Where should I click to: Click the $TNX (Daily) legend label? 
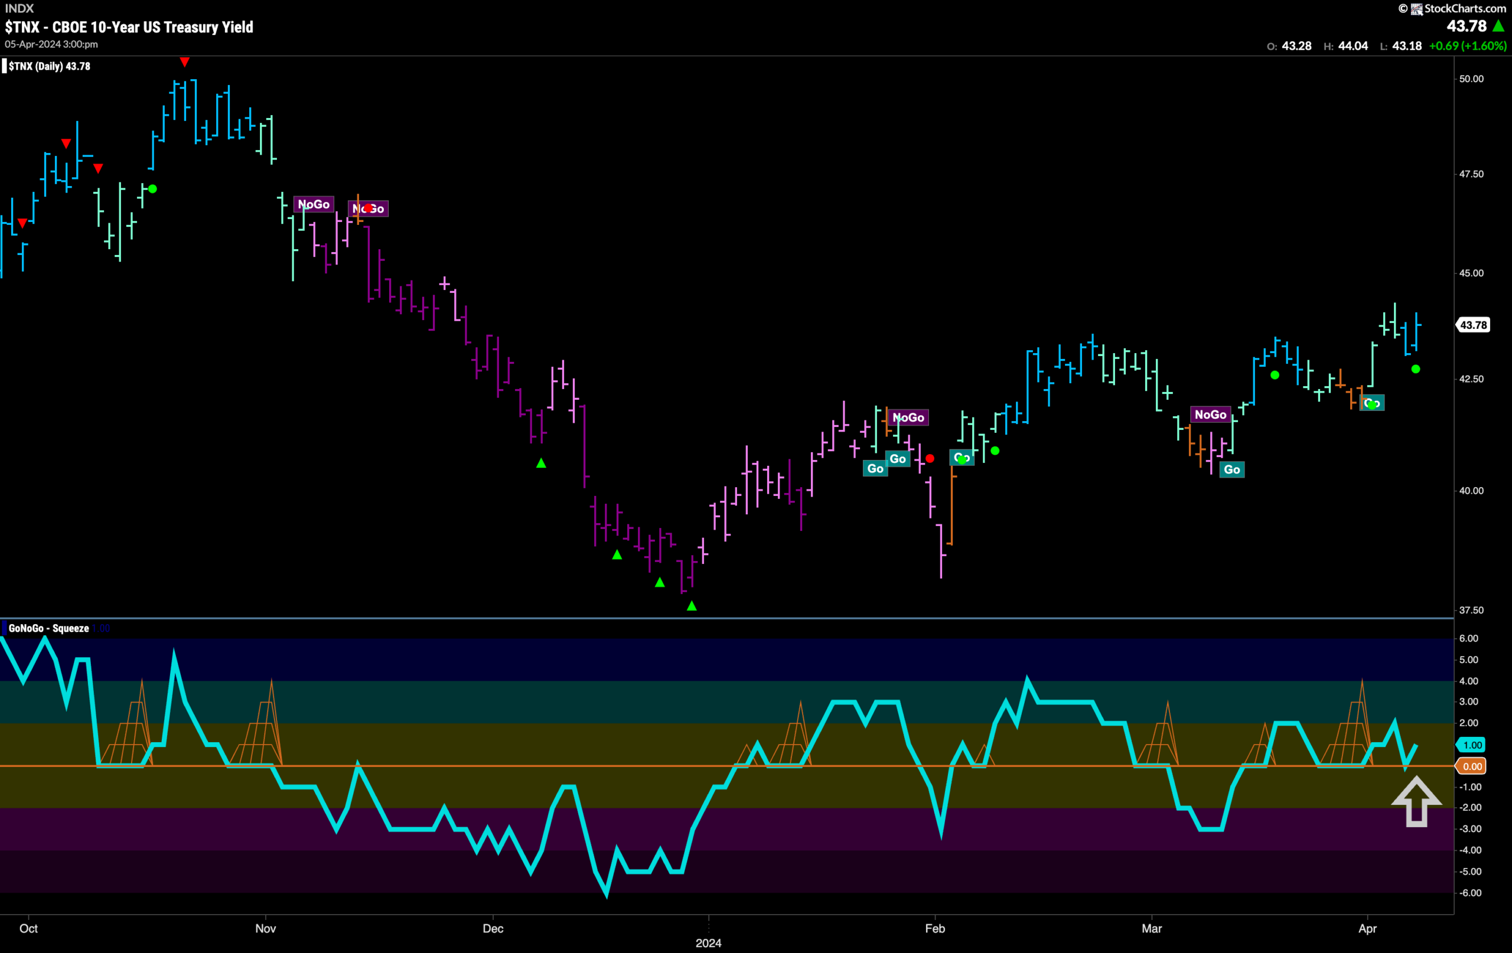point(49,66)
